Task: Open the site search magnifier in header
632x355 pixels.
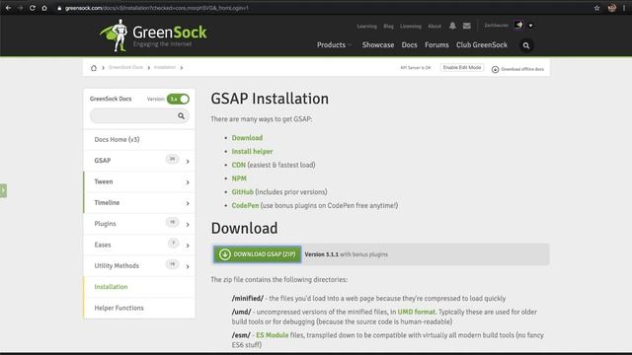Action: (526, 45)
